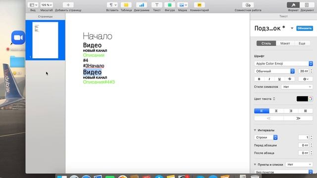Insert a chart with Диаграмма icon
The image size is (317, 178).
(142, 5)
